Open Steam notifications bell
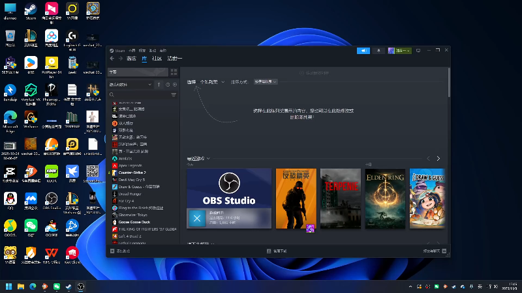Viewport: 522px width, 293px height. pyautogui.click(x=378, y=51)
